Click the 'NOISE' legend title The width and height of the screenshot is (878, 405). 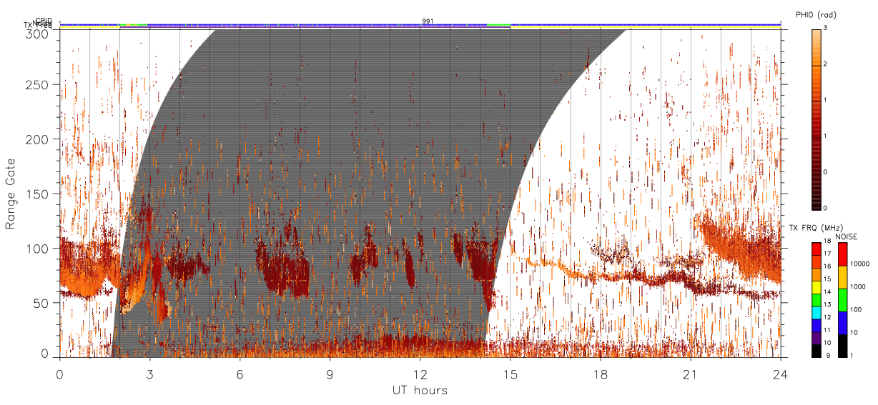(x=847, y=236)
